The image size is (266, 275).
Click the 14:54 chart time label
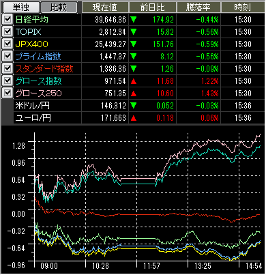[254, 266]
